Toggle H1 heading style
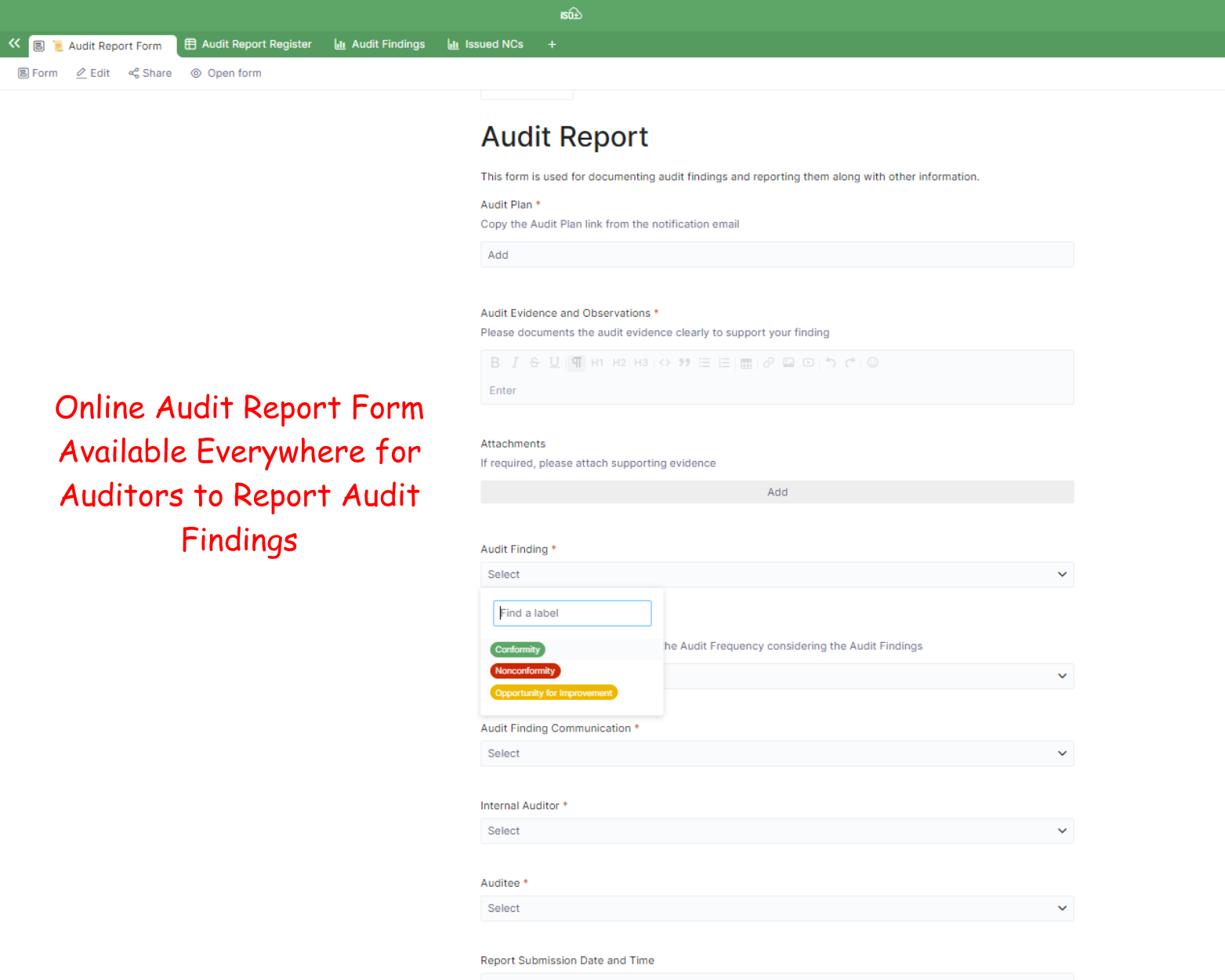The image size is (1225, 980). [x=597, y=362]
